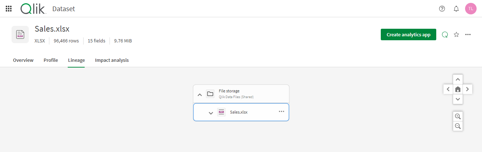Screen dimensions: 482x152
Task: Pan the lineage graph up
Action: (x=458, y=79)
